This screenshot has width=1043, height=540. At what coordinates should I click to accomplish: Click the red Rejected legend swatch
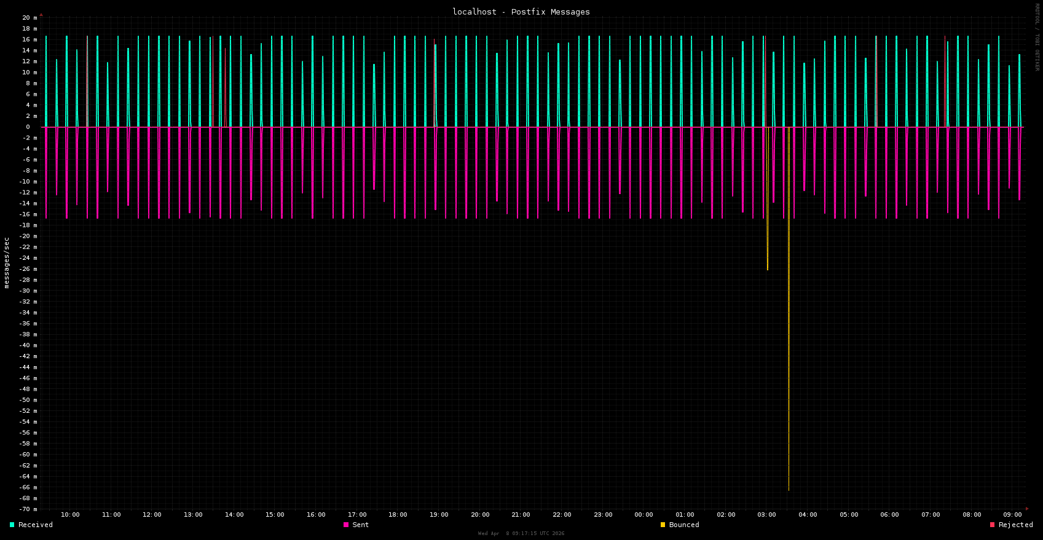point(992,525)
